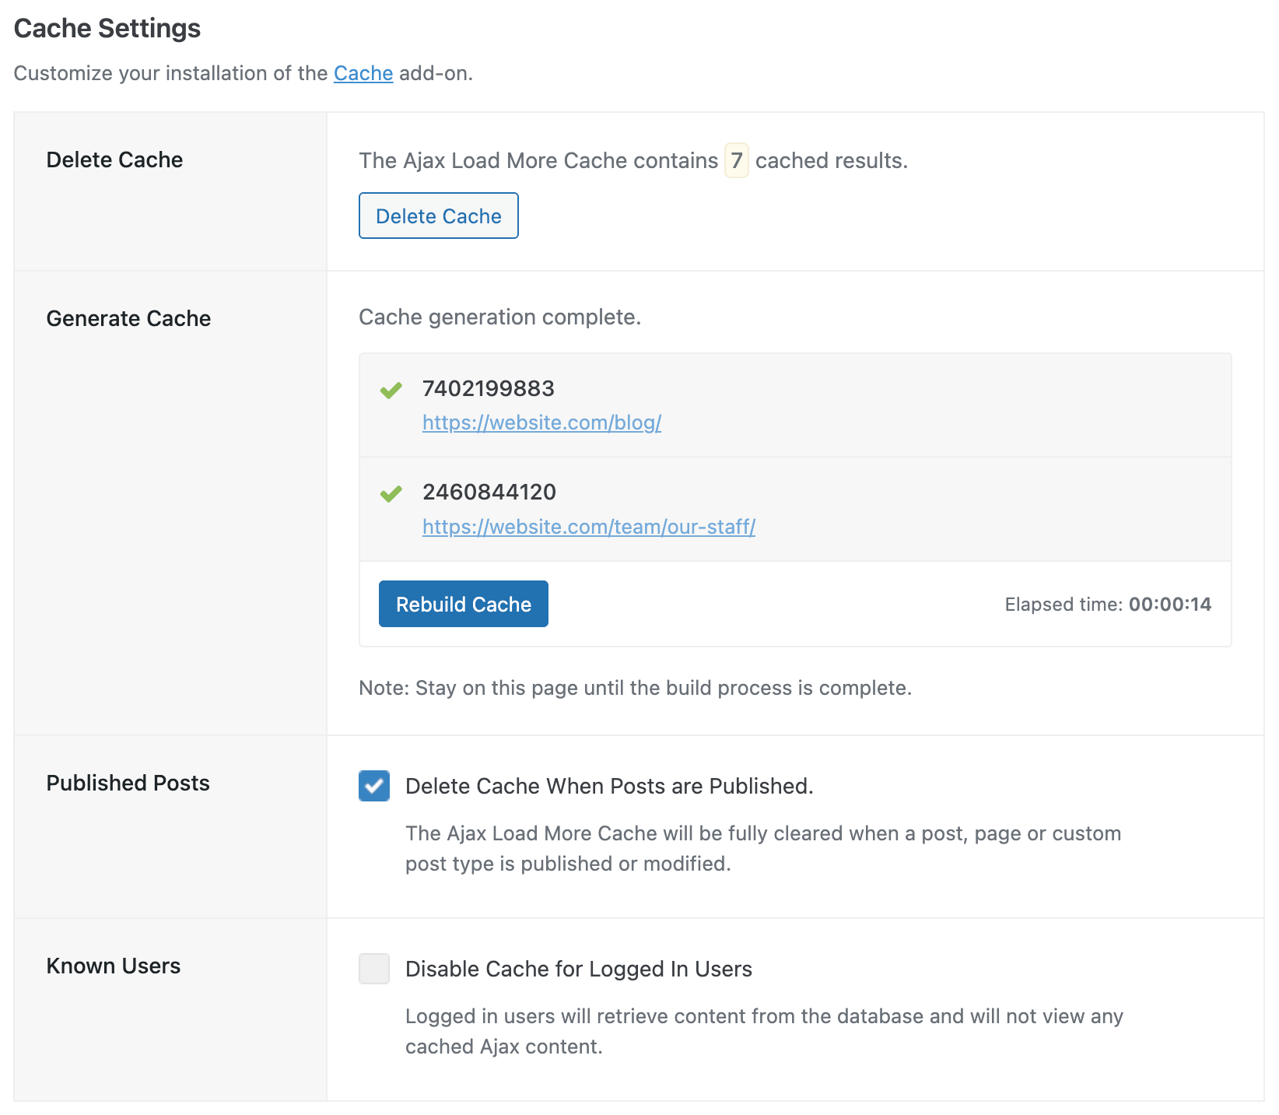This screenshot has width=1279, height=1115.
Task: Select cache ID 2460844120 text
Action: (x=489, y=492)
